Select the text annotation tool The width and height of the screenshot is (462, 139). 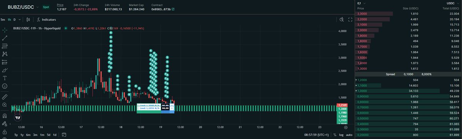tap(5, 78)
